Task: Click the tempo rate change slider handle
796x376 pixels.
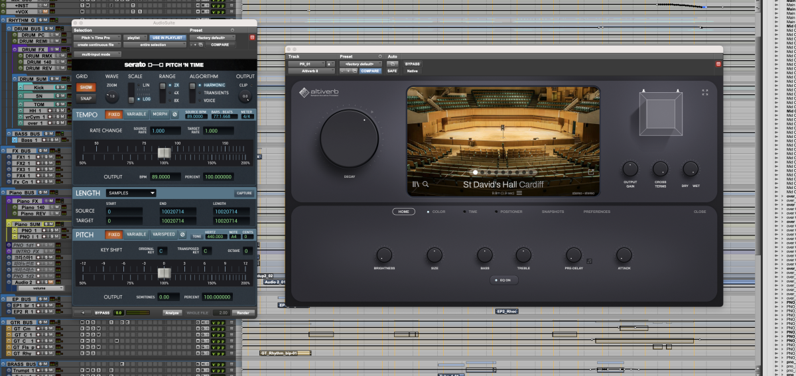Action: click(164, 153)
